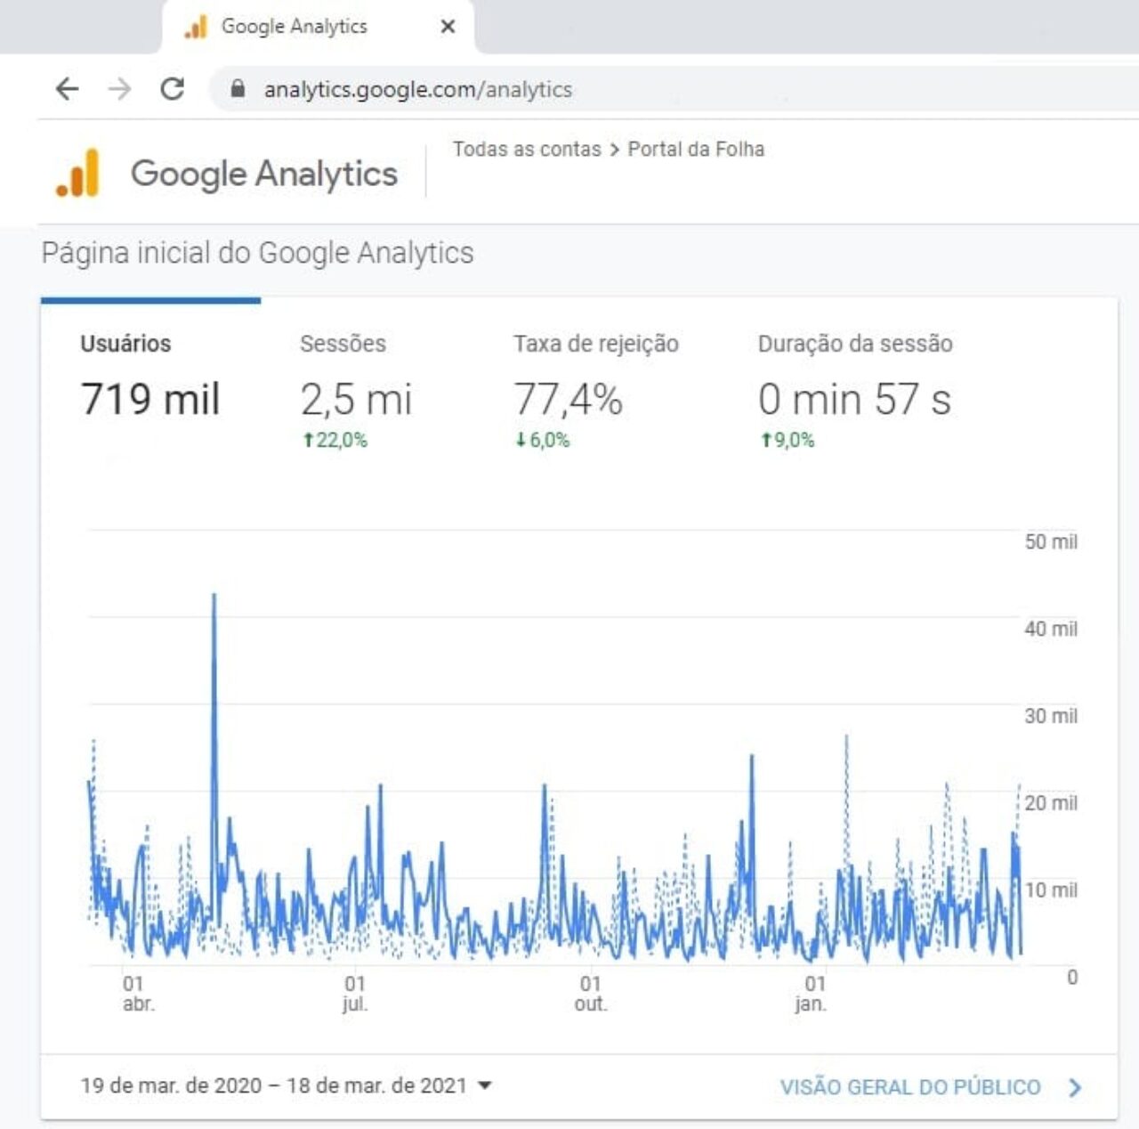This screenshot has width=1139, height=1129.
Task: Click the browser forward arrow
Action: coord(119,88)
